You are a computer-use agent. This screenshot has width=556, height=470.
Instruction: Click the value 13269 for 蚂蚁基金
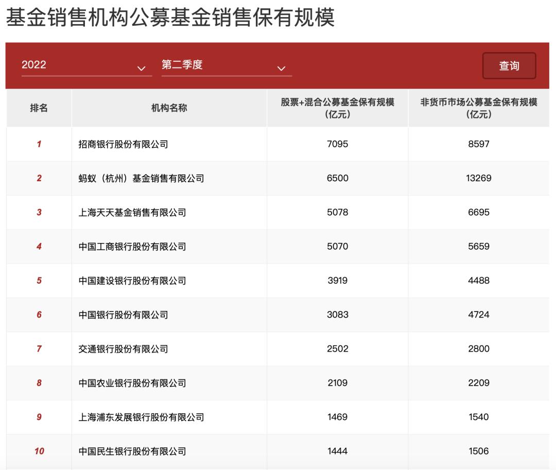point(479,178)
